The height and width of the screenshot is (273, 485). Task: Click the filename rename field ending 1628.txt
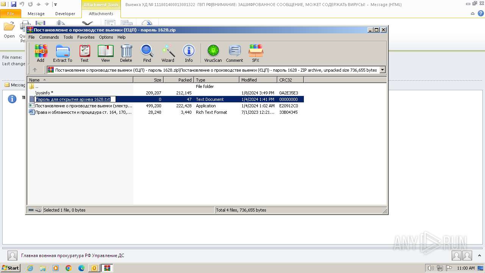(x=75, y=99)
